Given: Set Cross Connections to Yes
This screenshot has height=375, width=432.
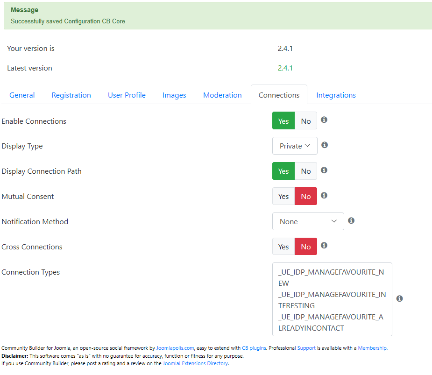Looking at the screenshot, I should [283, 246].
